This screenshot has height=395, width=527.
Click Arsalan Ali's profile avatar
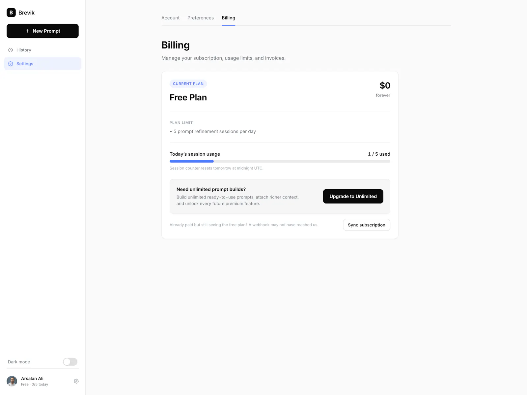[x=12, y=381]
